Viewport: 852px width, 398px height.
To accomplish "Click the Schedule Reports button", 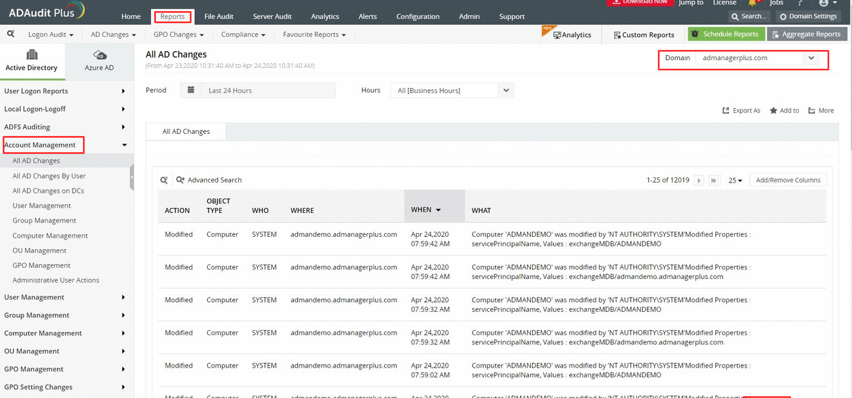I will pyautogui.click(x=726, y=34).
